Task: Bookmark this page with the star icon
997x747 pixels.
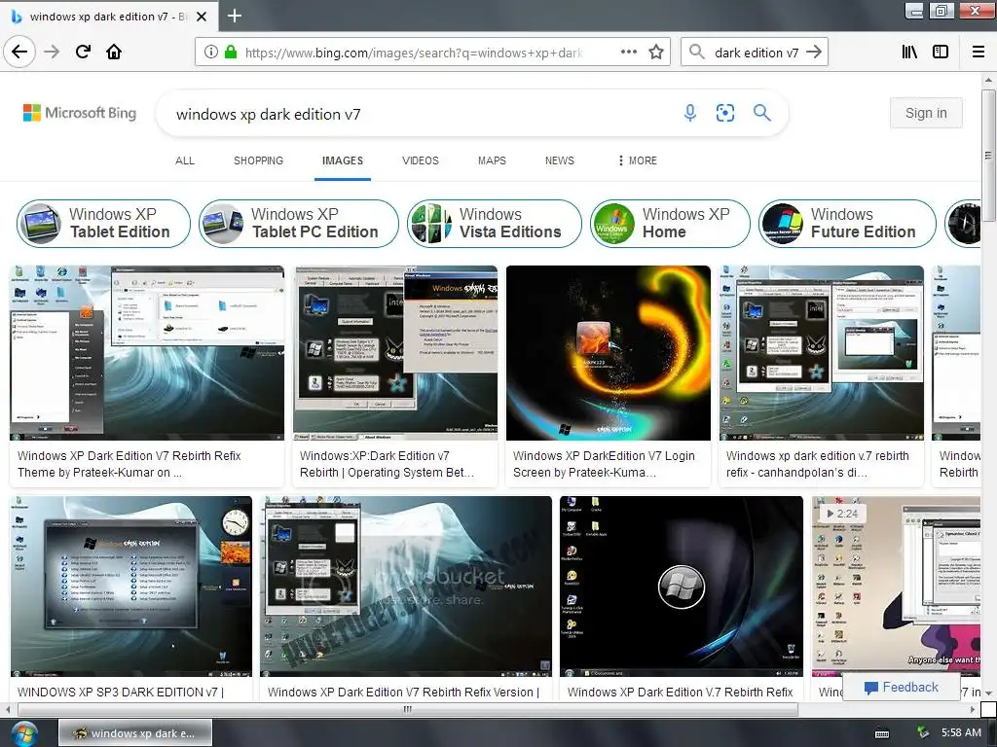Action: point(656,53)
